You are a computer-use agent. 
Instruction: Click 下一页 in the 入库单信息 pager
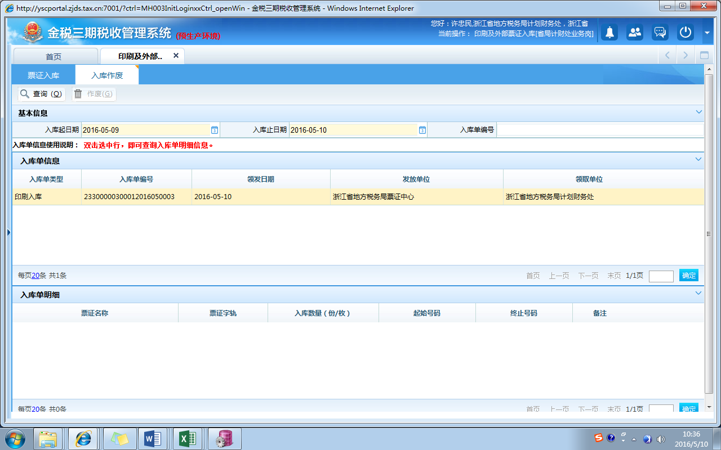click(x=588, y=276)
